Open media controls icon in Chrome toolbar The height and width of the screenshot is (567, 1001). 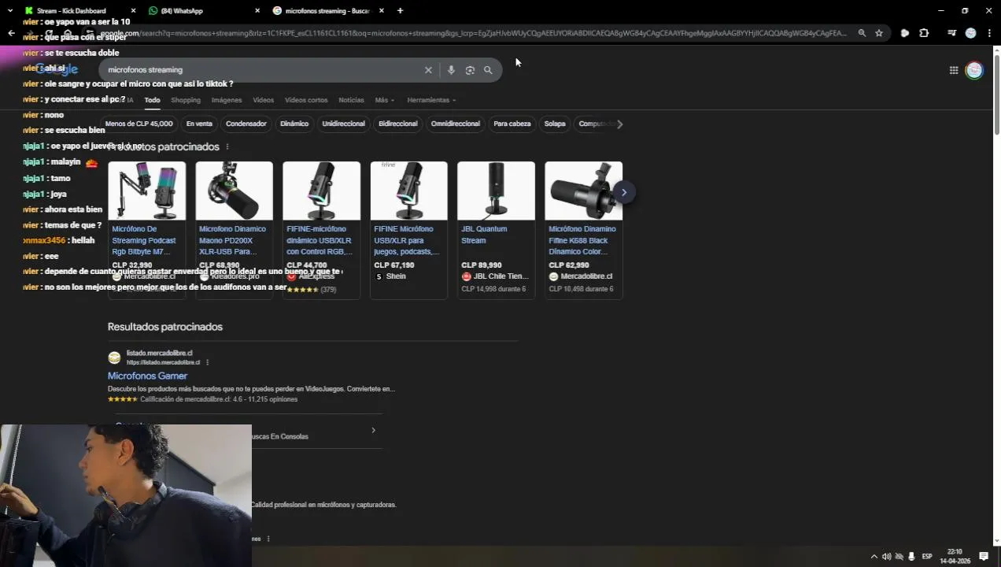[x=951, y=33]
